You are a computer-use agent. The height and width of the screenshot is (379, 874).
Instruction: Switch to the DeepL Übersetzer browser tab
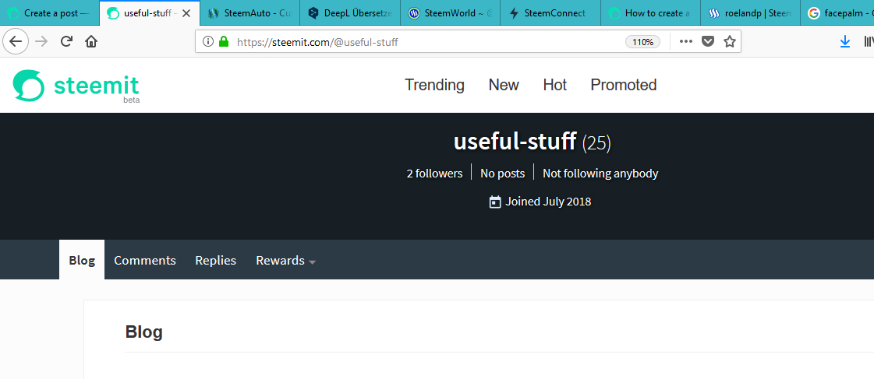(349, 12)
